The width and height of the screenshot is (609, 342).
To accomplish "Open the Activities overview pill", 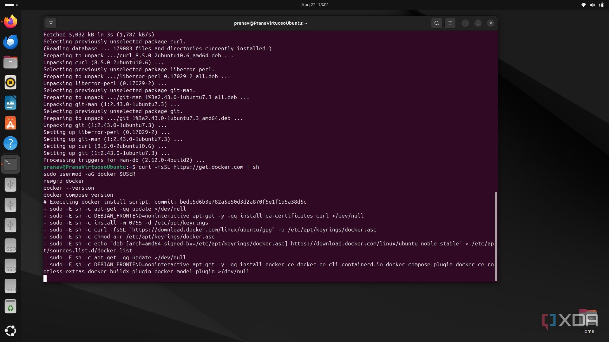I will point(11,5).
